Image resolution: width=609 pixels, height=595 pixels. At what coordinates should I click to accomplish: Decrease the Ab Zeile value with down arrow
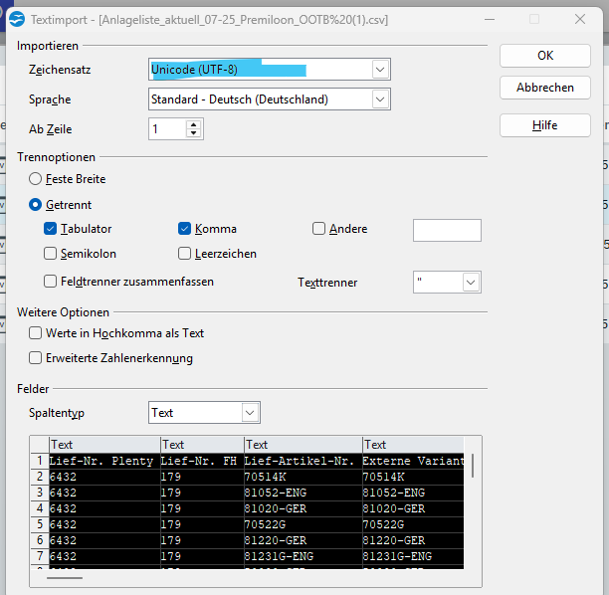tap(193, 133)
